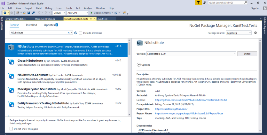Screen dimensions: 267x135
Task: Open NuGet package source settings gear
Action: 255,33
